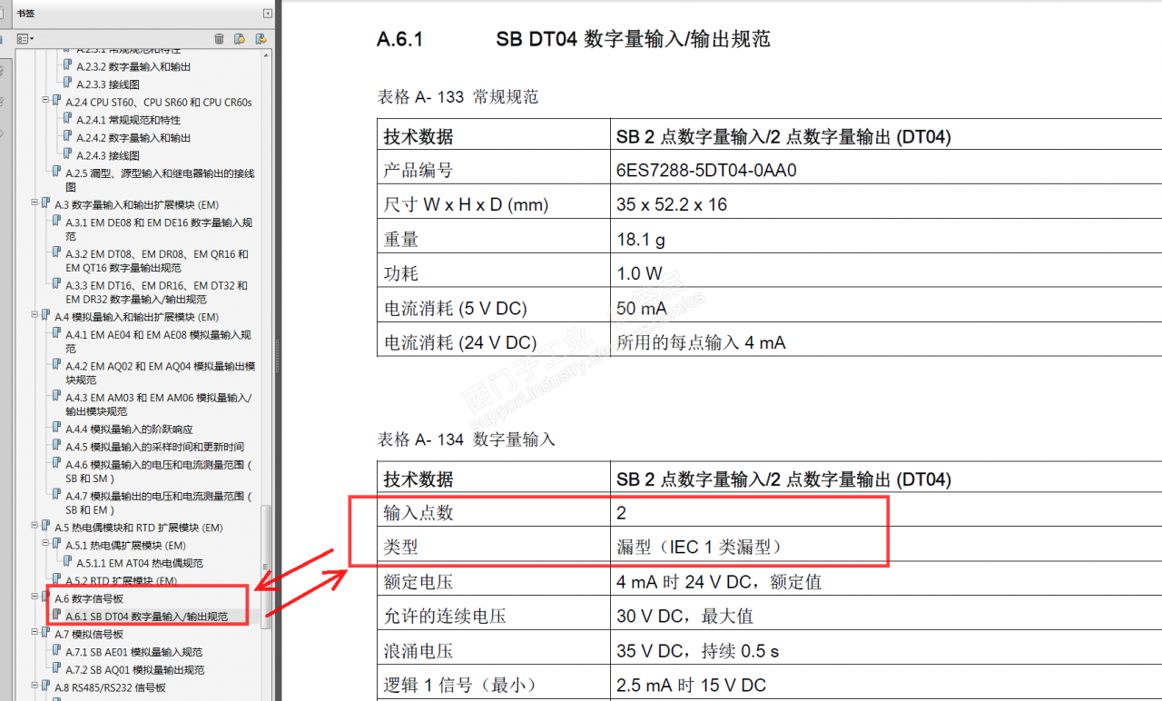Open bookmark A.2.3.3 接线图
The width and height of the screenshot is (1162, 701).
point(108,84)
